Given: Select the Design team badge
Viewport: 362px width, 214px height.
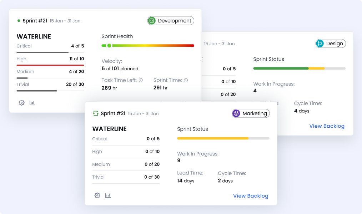Looking at the screenshot, I should click(x=331, y=44).
